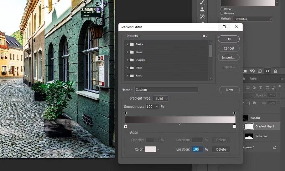Select the History Brush tool
The height and width of the screenshot is (171, 285).
(202, 16)
